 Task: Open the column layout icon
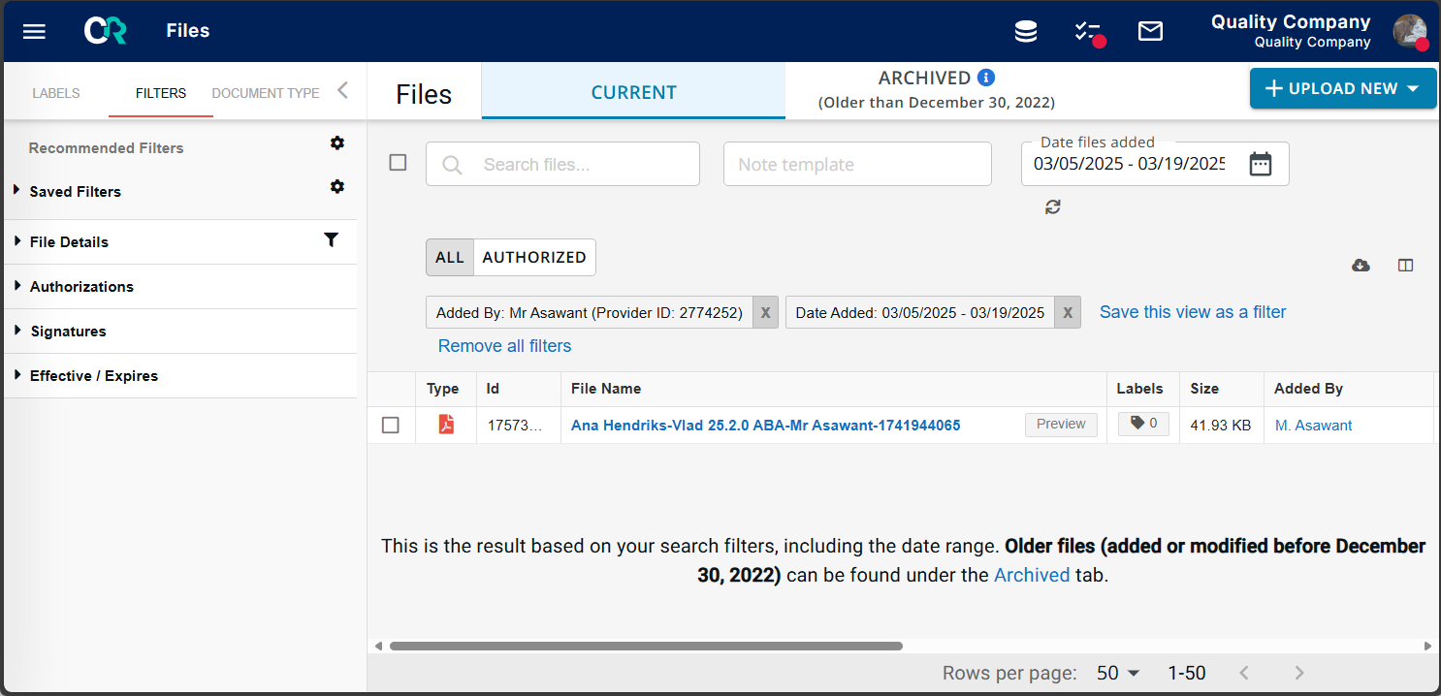[x=1405, y=265]
